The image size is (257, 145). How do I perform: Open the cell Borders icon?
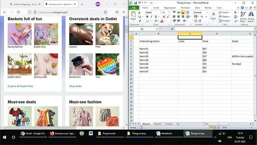click(147, 21)
